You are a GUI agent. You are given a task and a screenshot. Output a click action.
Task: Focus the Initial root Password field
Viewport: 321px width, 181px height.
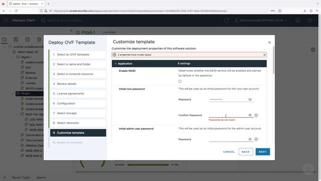point(228,100)
